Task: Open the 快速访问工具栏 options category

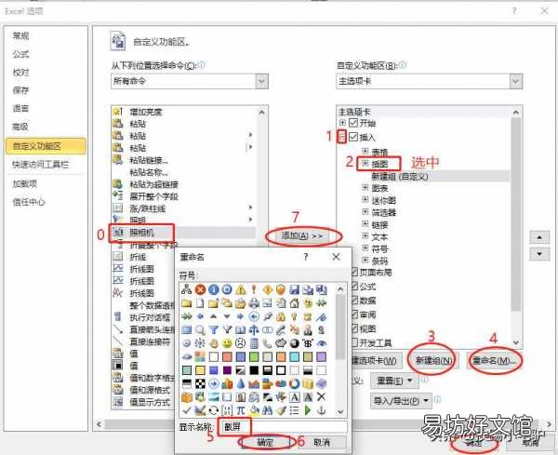Action: tap(46, 165)
